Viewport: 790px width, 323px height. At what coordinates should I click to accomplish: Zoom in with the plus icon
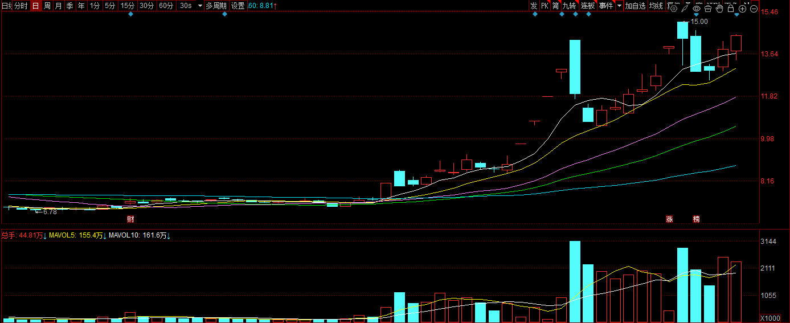coord(742,9)
